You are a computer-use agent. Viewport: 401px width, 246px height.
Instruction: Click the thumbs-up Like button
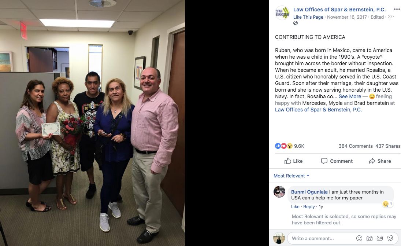pos(293,161)
